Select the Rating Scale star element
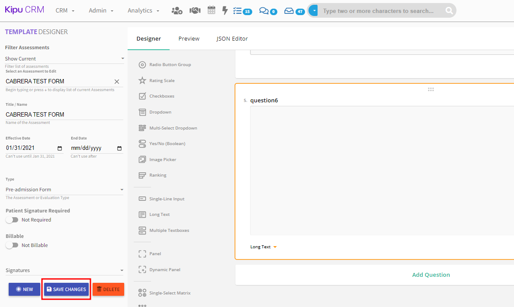514x307 pixels. tap(142, 81)
